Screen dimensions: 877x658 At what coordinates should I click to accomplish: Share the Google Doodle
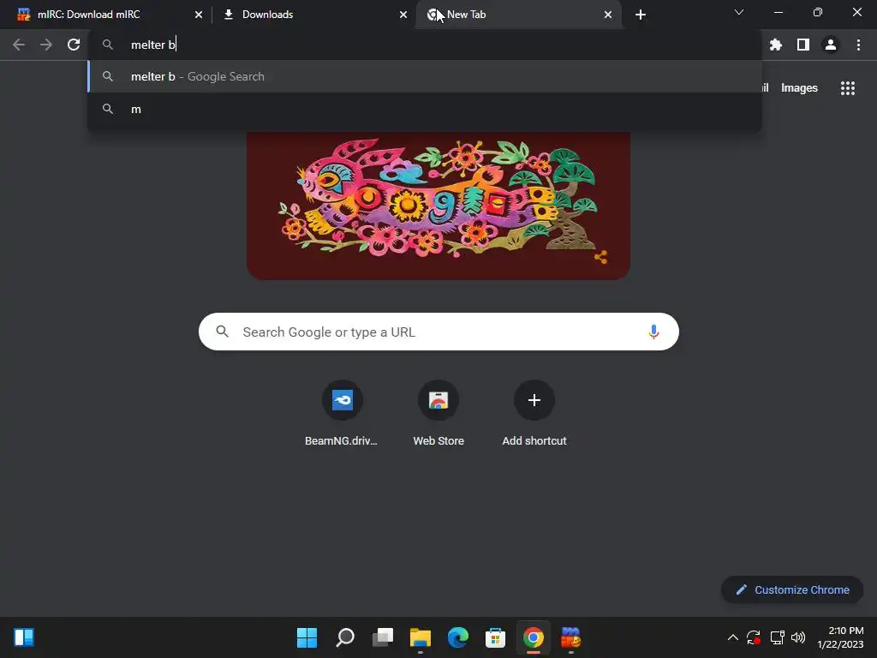(x=600, y=257)
